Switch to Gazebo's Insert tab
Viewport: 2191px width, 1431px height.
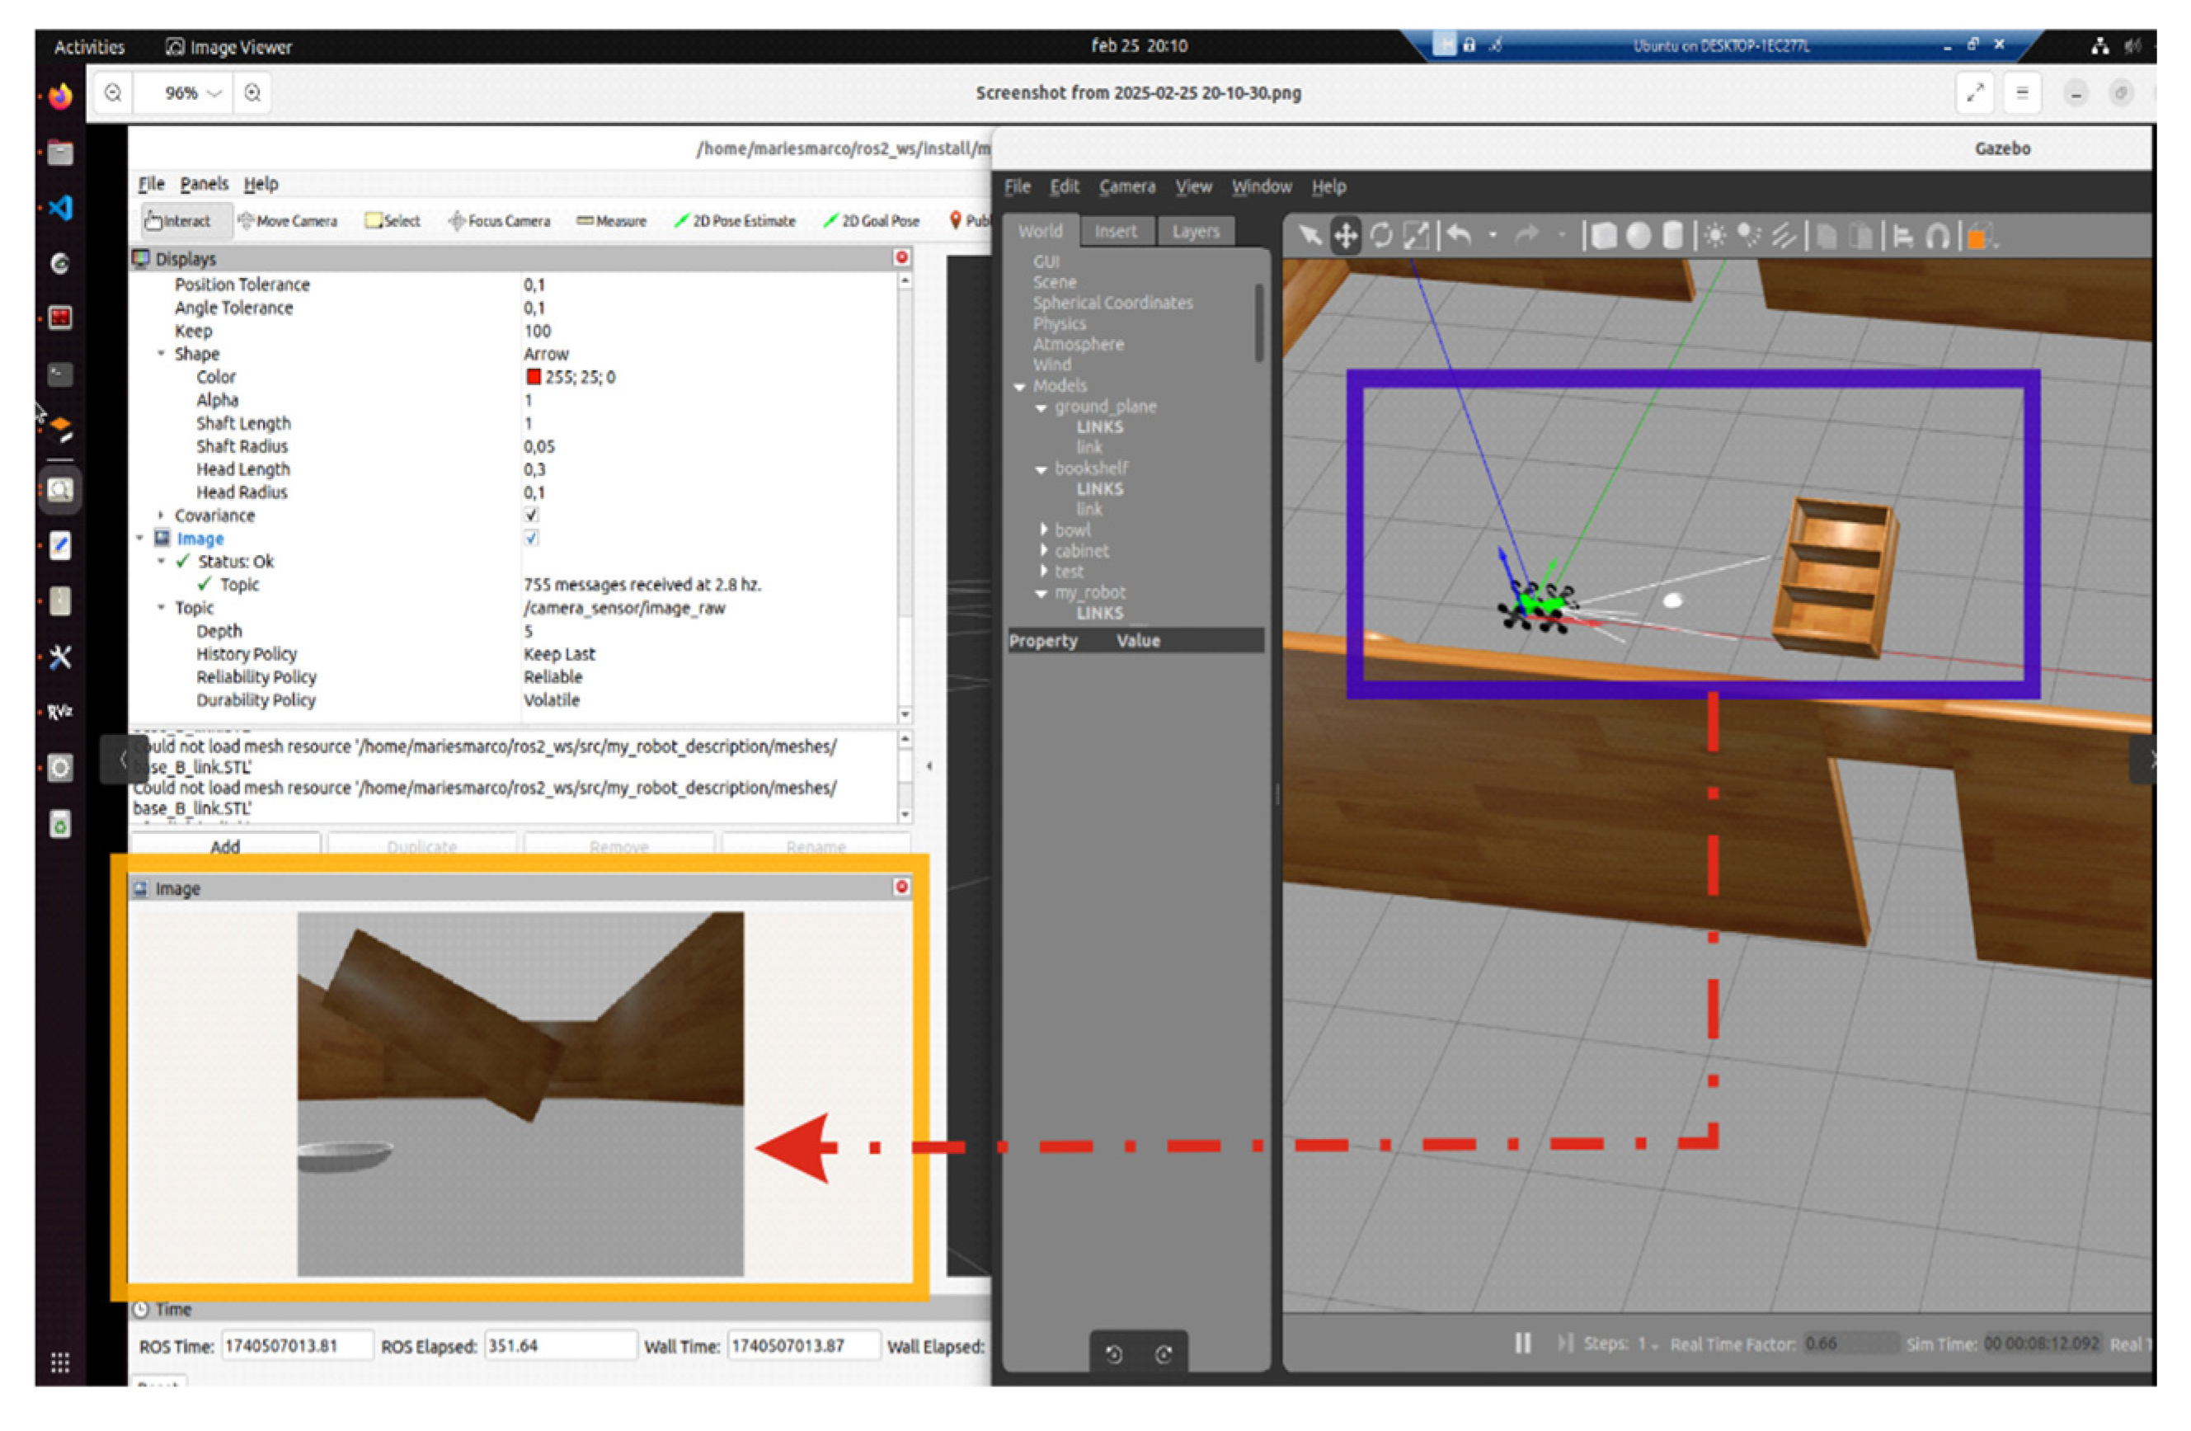[1116, 231]
